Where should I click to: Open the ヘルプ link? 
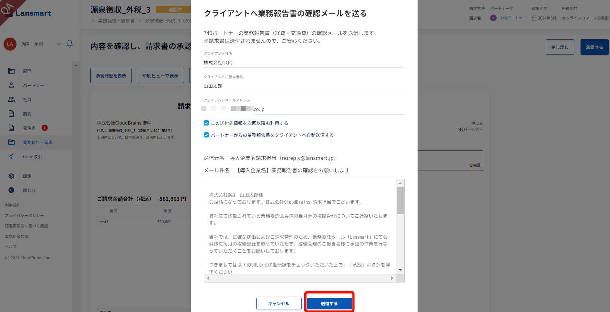point(11,247)
